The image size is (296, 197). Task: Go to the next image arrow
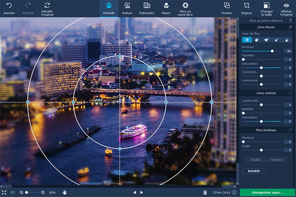click(142, 192)
